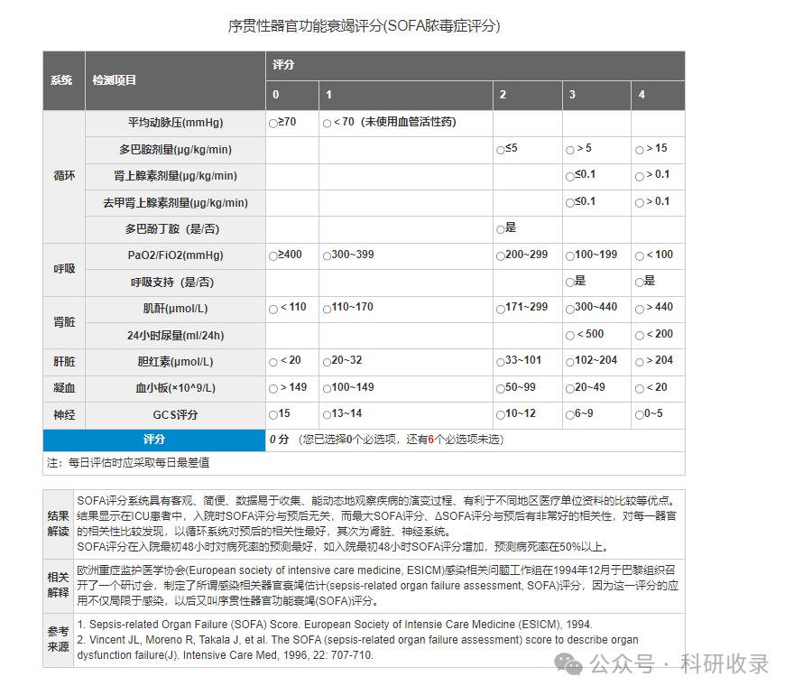Click the 凝血 system row label
This screenshot has width=794, height=695.
(x=64, y=388)
